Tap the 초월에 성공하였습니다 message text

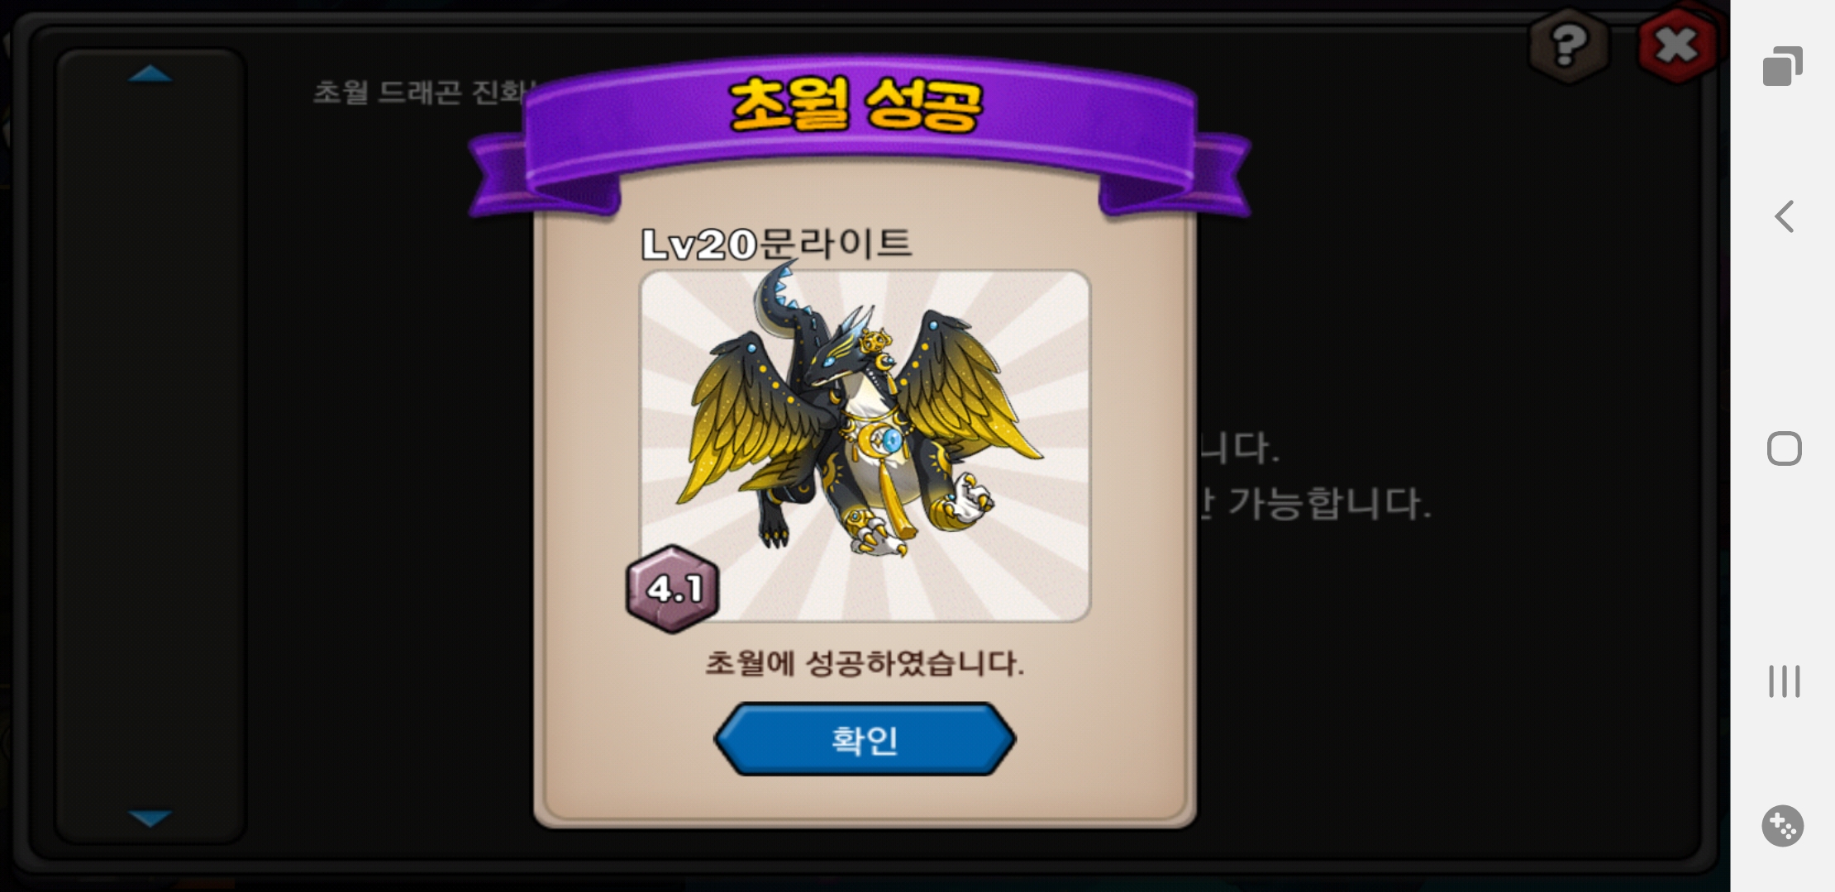pyautogui.click(x=865, y=663)
